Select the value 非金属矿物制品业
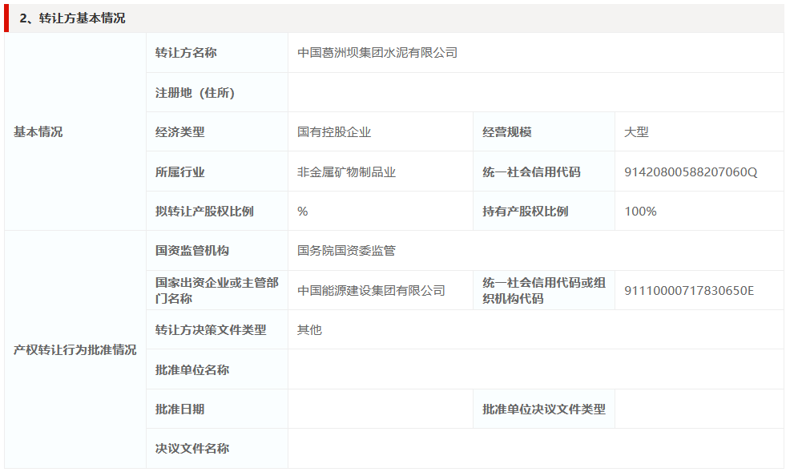 point(347,171)
